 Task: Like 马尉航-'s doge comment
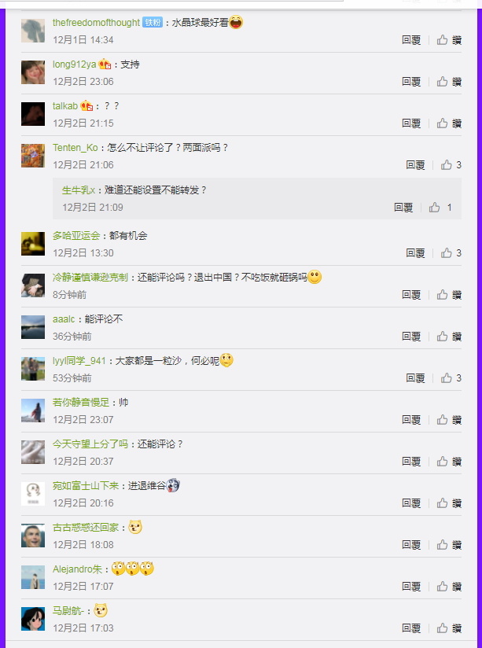click(x=449, y=628)
